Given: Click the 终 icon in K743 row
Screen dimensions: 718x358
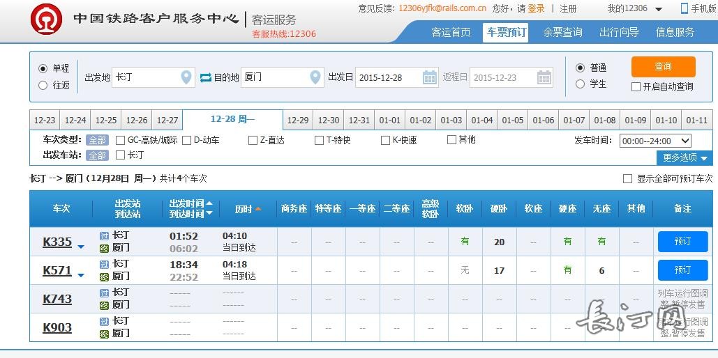Looking at the screenshot, I should tap(105, 305).
